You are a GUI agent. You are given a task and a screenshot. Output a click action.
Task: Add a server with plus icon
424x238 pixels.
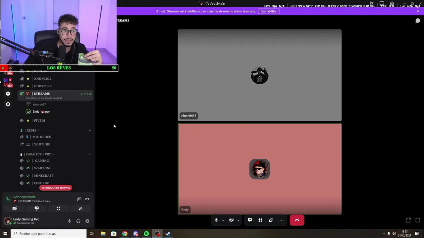click(x=8, y=94)
